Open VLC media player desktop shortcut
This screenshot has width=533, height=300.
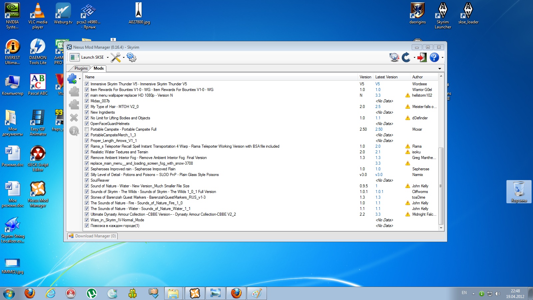click(x=38, y=16)
